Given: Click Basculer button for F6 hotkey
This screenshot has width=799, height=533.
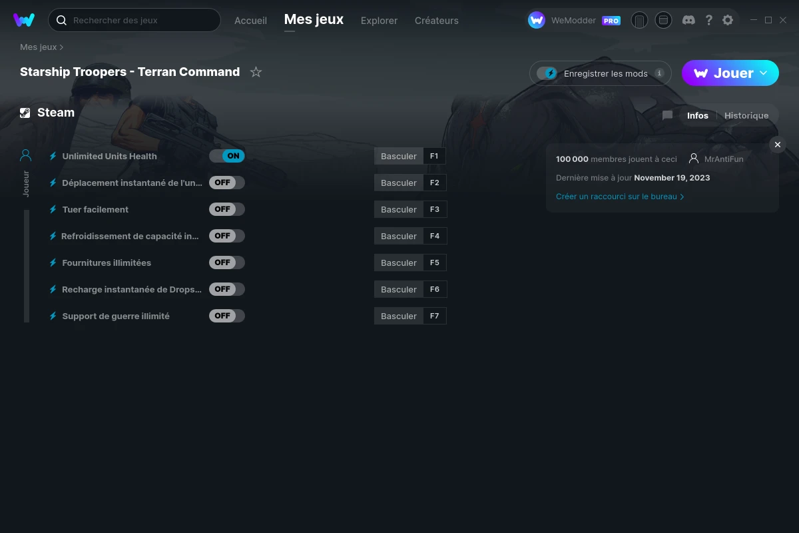Looking at the screenshot, I should [399, 289].
